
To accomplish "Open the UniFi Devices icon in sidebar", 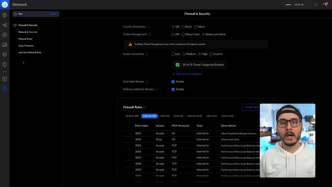I will tap(5, 35).
